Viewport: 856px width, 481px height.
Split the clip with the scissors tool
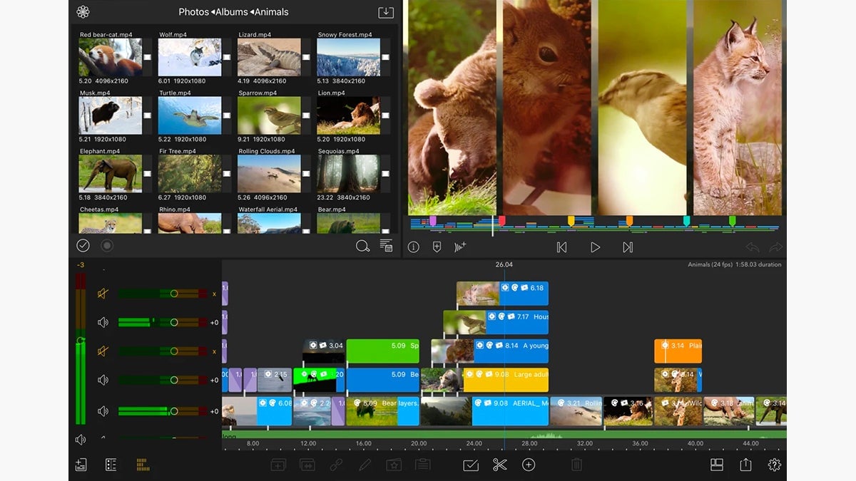pos(499,465)
